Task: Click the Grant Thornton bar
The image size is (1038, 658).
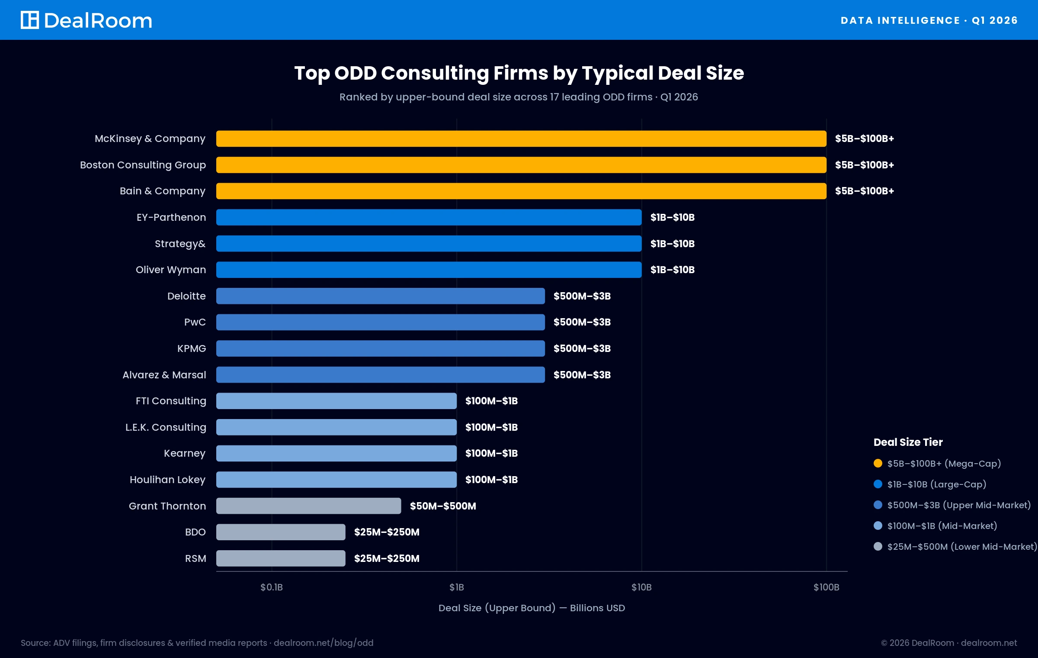Action: [x=309, y=506]
